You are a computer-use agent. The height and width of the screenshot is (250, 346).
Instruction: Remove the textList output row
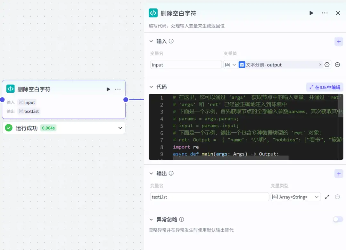tap(337, 197)
